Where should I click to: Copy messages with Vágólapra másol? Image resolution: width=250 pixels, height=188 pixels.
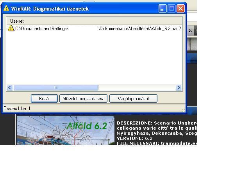[x=133, y=98]
